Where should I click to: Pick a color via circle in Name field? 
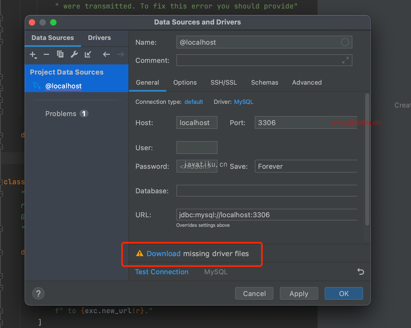pyautogui.click(x=345, y=42)
